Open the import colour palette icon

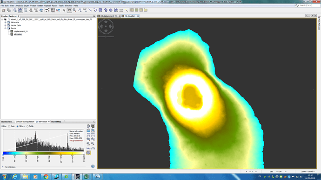(x=88, y=130)
